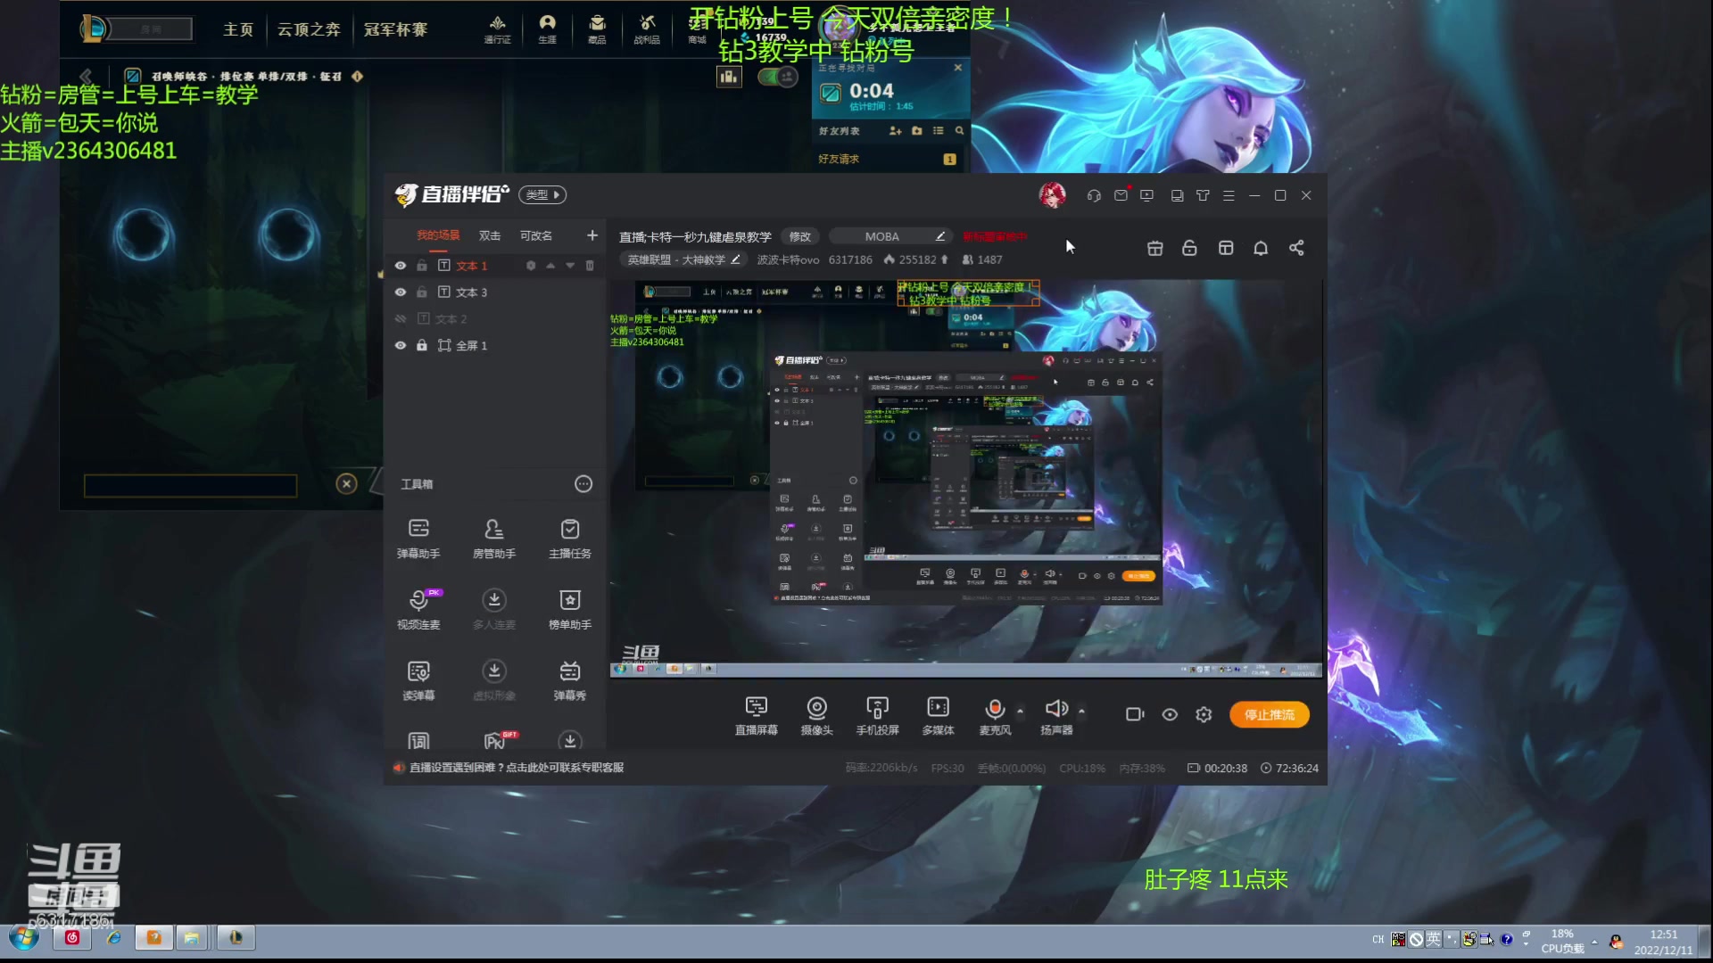Click the stream preview area
Screen dimensions: 1713x963
pyautogui.click(x=965, y=479)
